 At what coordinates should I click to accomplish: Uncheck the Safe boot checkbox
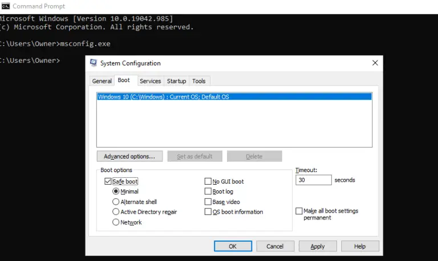108,182
